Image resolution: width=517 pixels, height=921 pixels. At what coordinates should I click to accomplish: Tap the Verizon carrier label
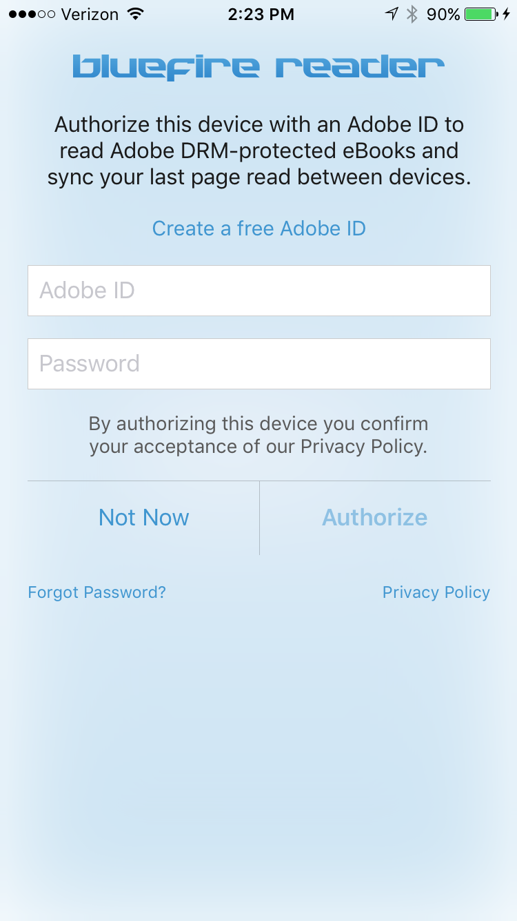[90, 14]
